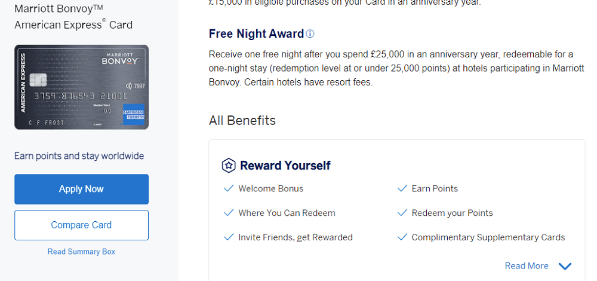Apply Now for the Marriott Bonvoy card
The image size is (597, 281).
pyautogui.click(x=81, y=189)
